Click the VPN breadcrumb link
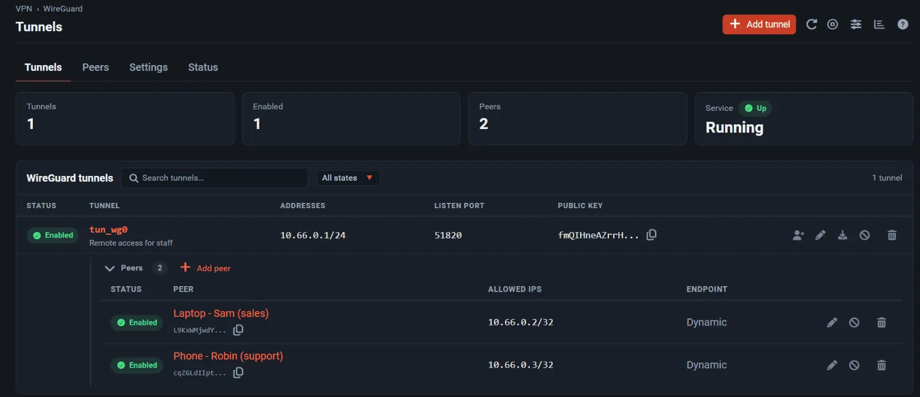This screenshot has height=397, width=920. click(x=24, y=9)
